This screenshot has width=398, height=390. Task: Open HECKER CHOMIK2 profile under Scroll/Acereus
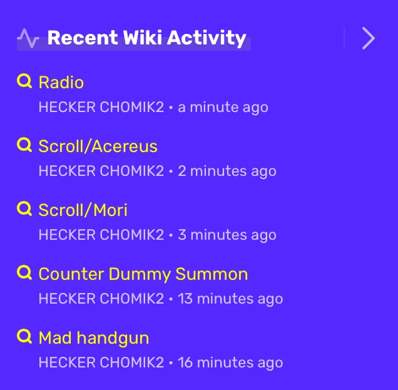[101, 172]
